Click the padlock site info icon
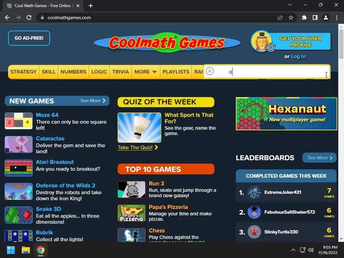 pyautogui.click(x=42, y=17)
